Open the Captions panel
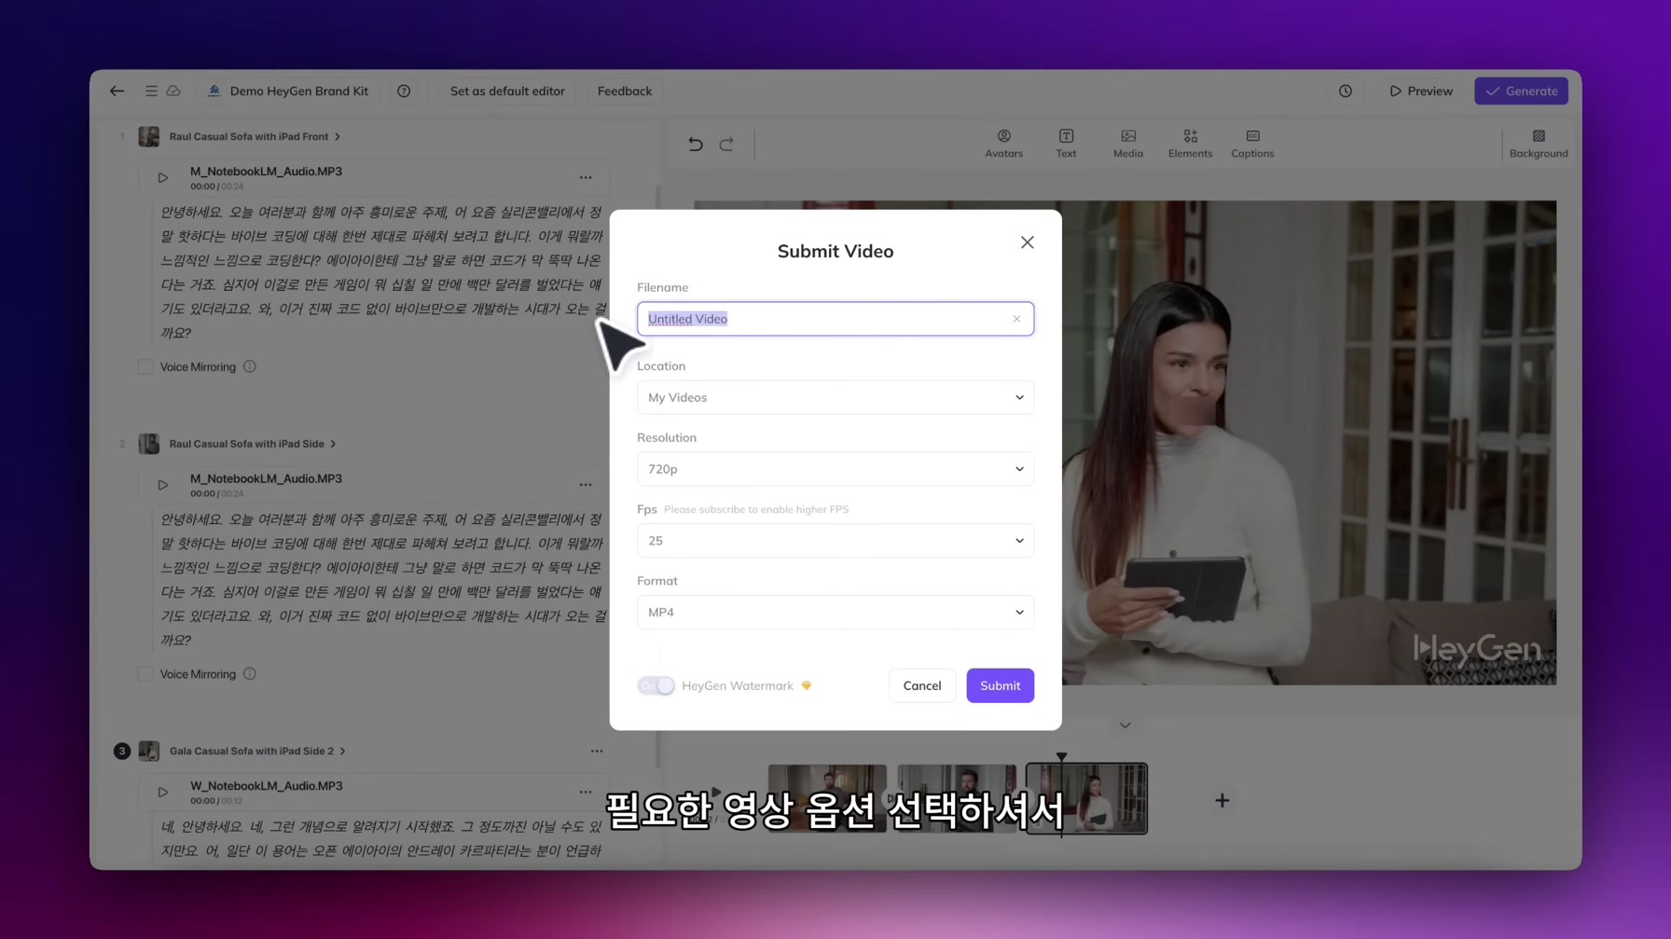 1252,144
